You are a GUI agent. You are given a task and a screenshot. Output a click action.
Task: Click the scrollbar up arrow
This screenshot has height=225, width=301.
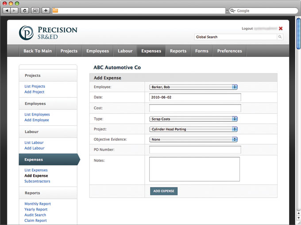(x=299, y=213)
